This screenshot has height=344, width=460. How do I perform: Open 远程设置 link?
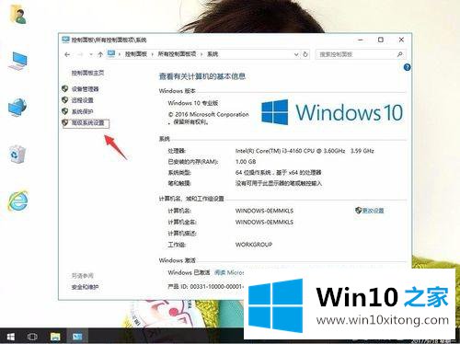82,100
